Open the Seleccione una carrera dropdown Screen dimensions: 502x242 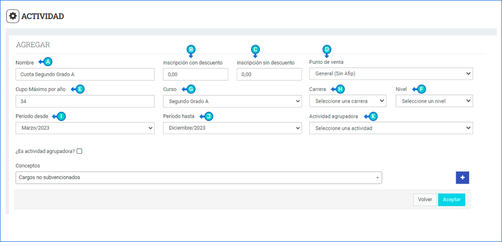(348, 101)
